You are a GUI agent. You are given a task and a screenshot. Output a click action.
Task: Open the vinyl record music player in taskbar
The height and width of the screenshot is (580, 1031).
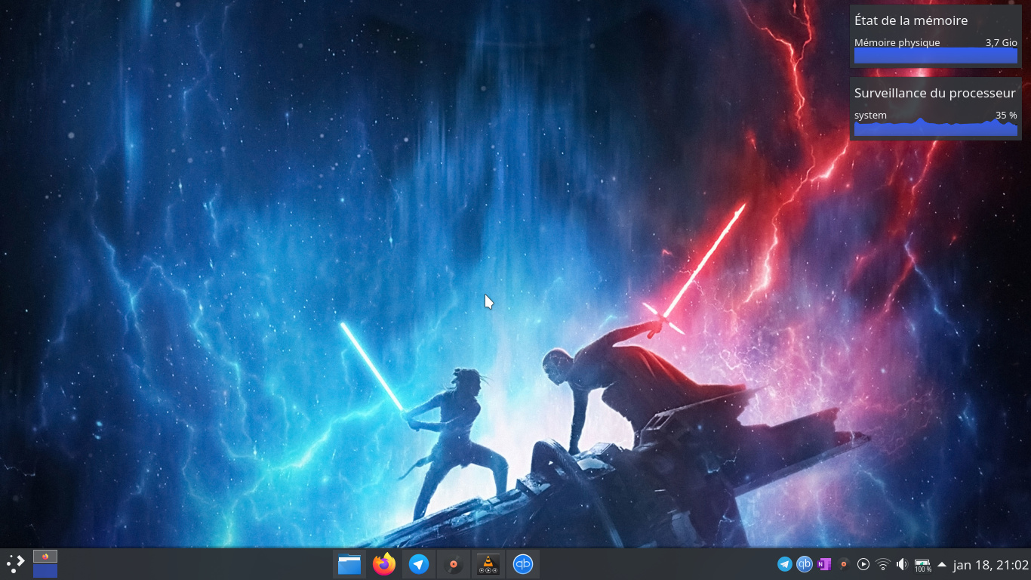point(453,564)
